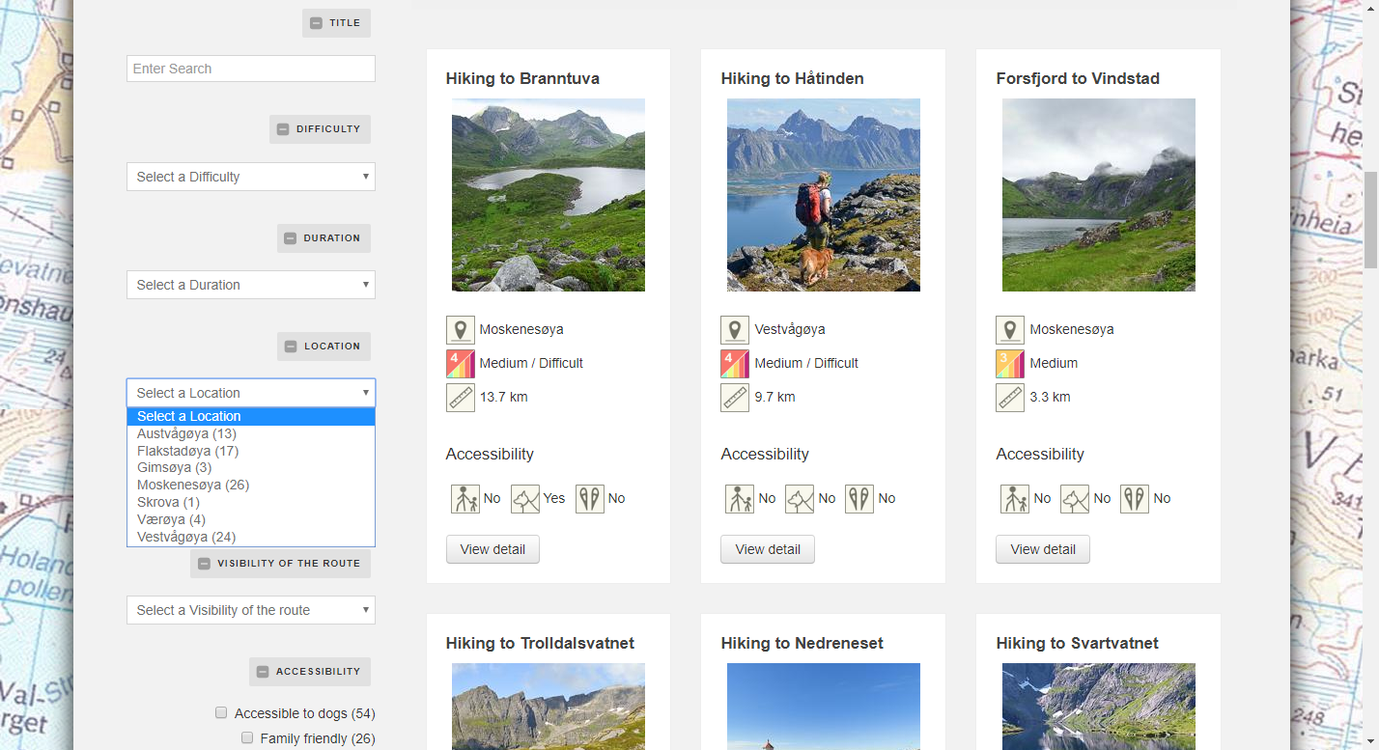The width and height of the screenshot is (1379, 750).
Task: Click the Branntuva lake photo thumbnail
Action: (549, 195)
